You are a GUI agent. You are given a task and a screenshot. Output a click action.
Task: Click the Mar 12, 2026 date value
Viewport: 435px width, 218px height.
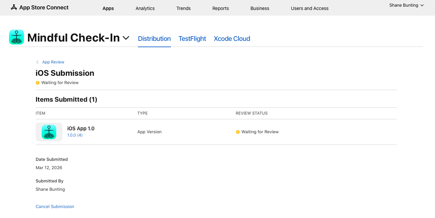coord(49,168)
